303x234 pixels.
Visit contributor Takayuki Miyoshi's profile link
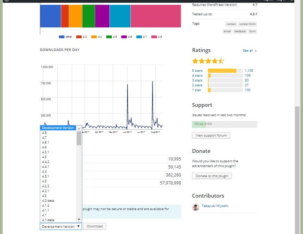(215, 206)
